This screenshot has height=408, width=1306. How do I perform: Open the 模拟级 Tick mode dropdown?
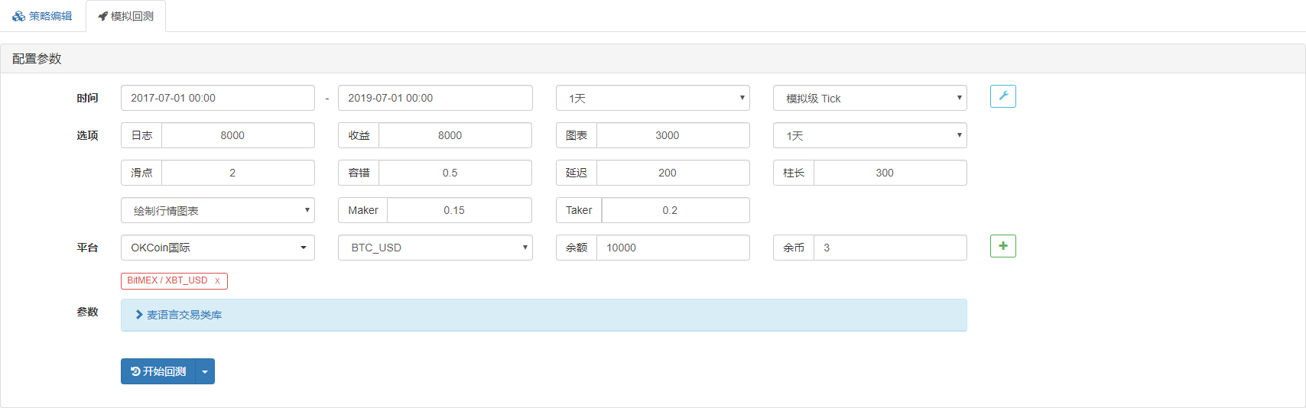click(x=869, y=98)
